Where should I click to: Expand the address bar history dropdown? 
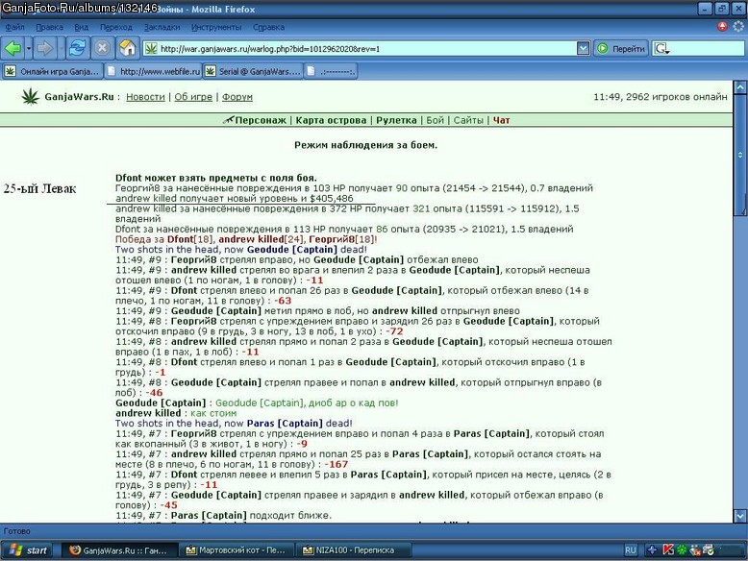point(583,48)
